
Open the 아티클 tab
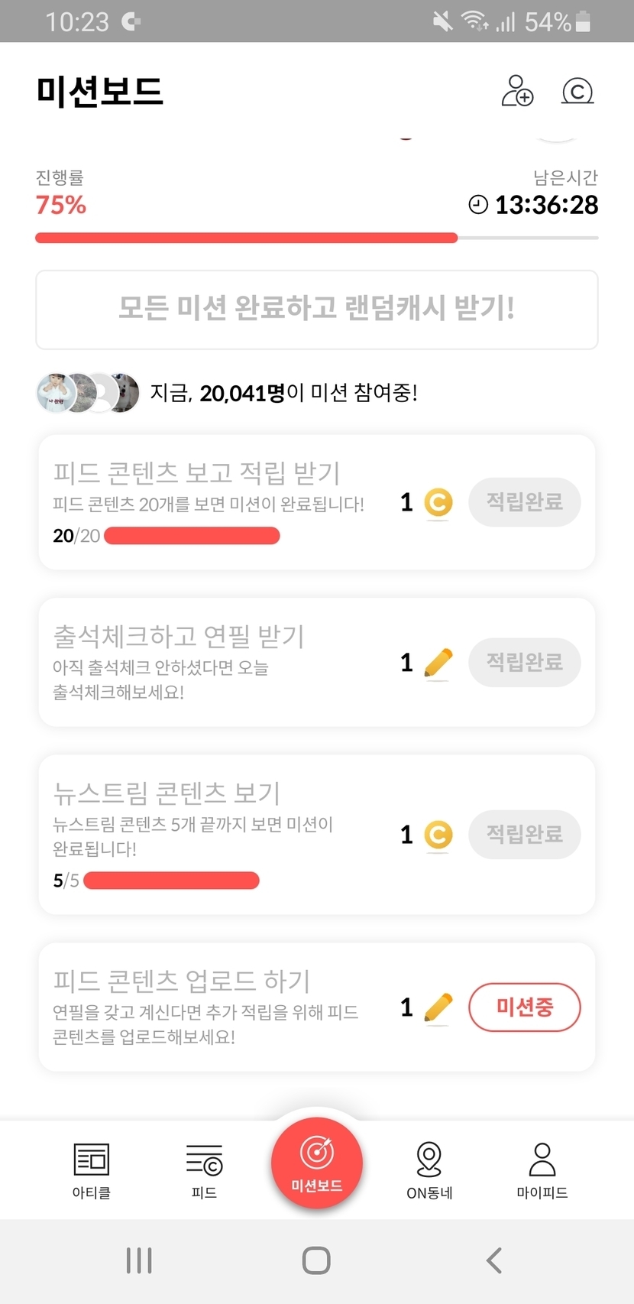tap(92, 1170)
